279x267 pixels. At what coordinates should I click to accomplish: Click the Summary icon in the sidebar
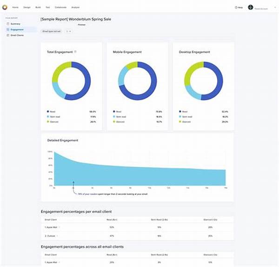(x=7, y=23)
